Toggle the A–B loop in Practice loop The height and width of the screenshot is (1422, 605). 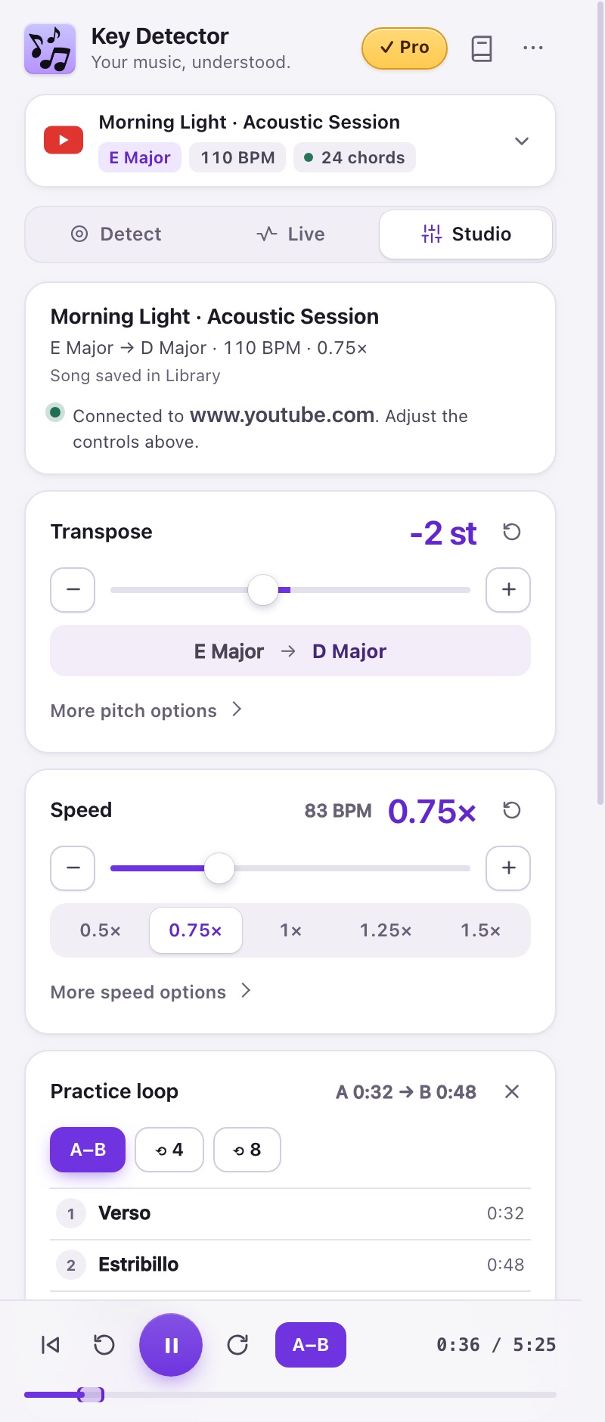(88, 1150)
